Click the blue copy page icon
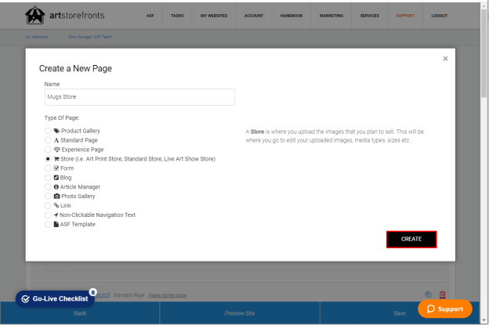The height and width of the screenshot is (325, 489). click(x=428, y=294)
